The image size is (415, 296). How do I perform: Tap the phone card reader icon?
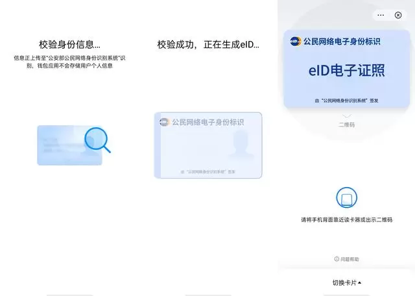point(346,197)
